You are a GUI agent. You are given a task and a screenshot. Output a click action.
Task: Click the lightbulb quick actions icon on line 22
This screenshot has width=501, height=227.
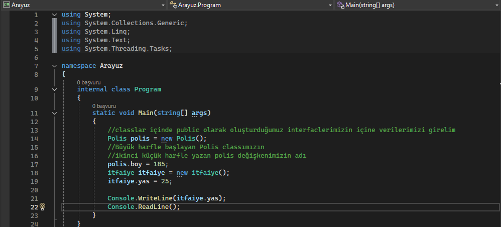(x=43, y=207)
